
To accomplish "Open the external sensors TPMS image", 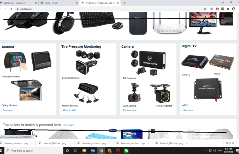I will (88, 63).
